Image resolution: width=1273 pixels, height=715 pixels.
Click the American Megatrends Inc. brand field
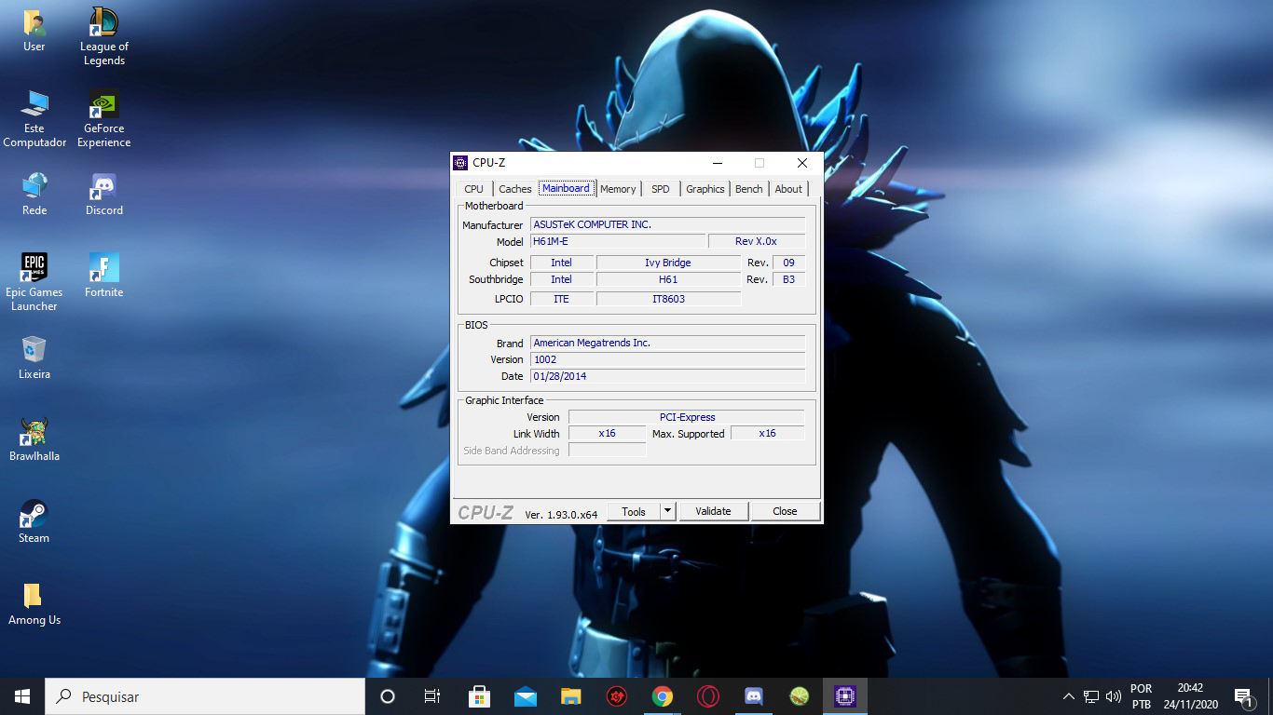click(x=667, y=343)
